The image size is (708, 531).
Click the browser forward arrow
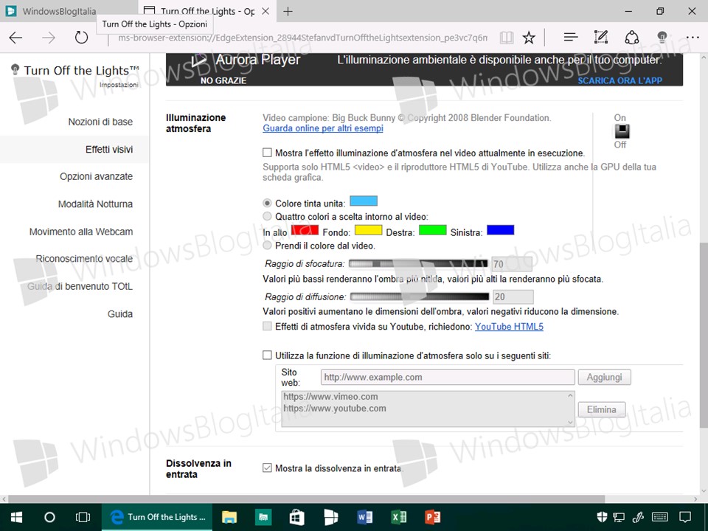pyautogui.click(x=49, y=38)
